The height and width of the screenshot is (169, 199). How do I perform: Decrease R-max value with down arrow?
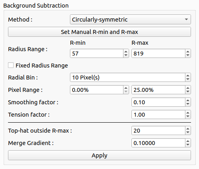(188, 55)
